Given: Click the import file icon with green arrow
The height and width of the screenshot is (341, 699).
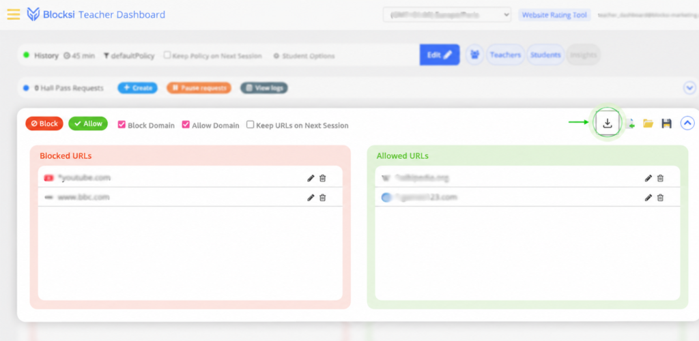Looking at the screenshot, I should tap(630, 123).
